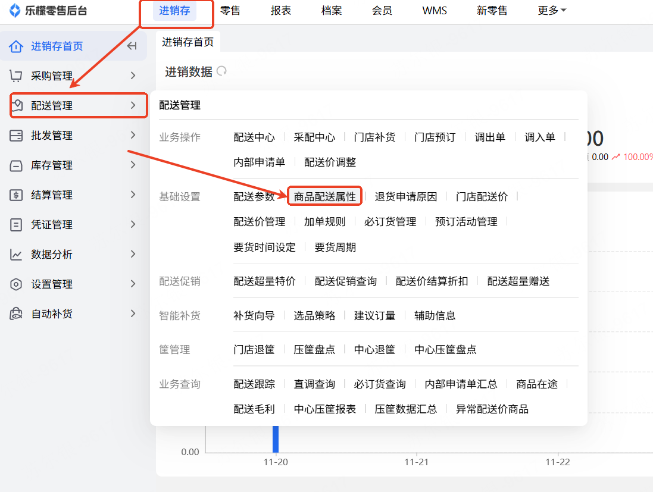Expand the 凭证管理 chevron
The width and height of the screenshot is (653, 492).
coord(133,224)
